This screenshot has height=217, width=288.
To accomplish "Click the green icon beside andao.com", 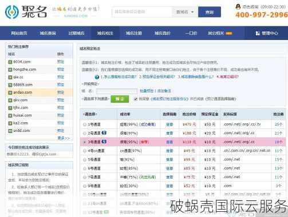I will (x=10, y=93).
